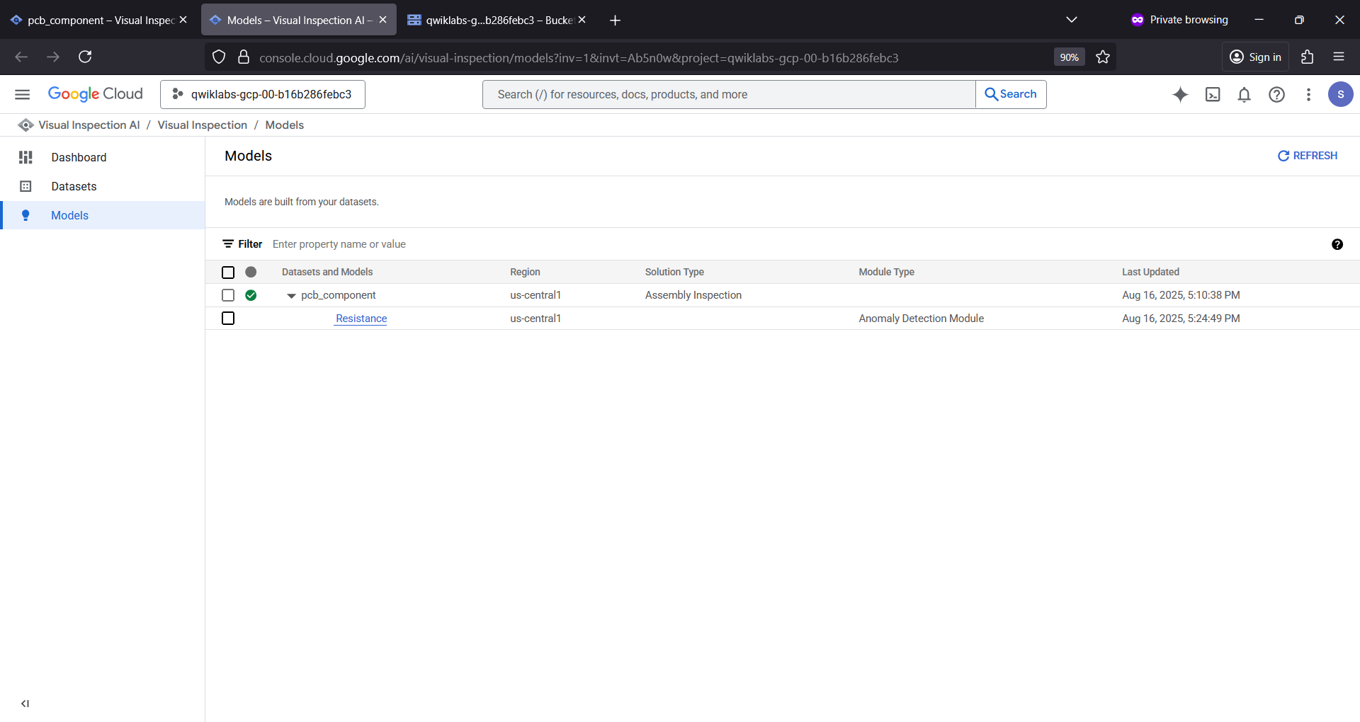This screenshot has height=722, width=1360.
Task: Click the REFRESH button
Action: (x=1308, y=156)
